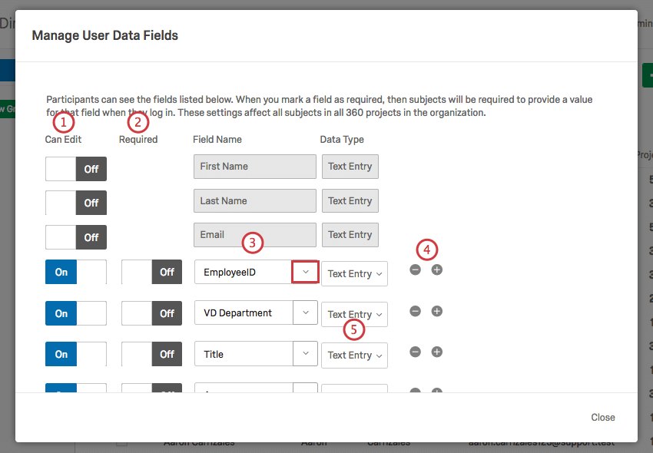Image resolution: width=653 pixels, height=453 pixels.
Task: Click inside the Title field name input
Action: coord(246,354)
